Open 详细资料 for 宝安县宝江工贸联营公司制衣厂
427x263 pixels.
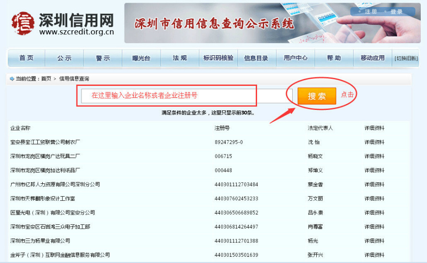pos(375,142)
